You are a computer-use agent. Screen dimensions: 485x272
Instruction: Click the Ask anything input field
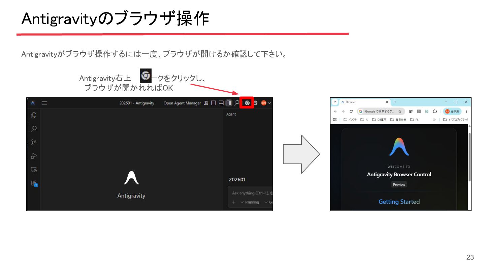point(252,193)
